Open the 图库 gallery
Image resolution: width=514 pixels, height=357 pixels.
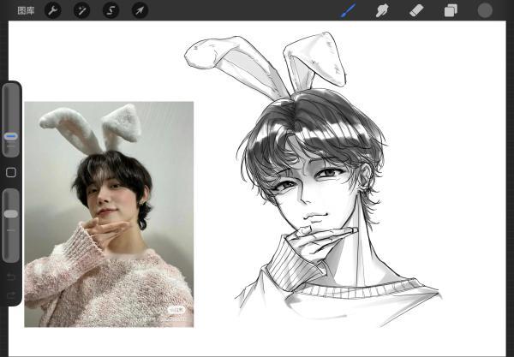(26, 10)
